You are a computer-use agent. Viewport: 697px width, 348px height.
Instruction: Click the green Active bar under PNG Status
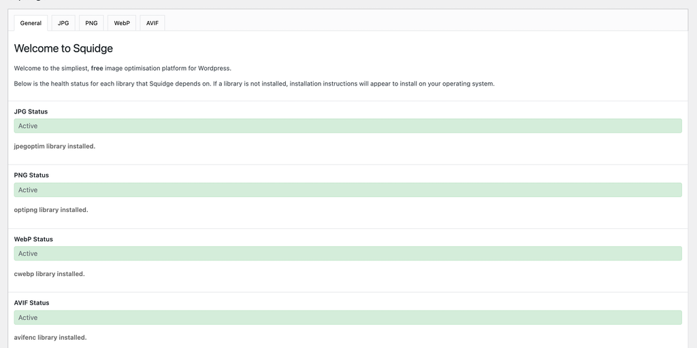[348, 190]
